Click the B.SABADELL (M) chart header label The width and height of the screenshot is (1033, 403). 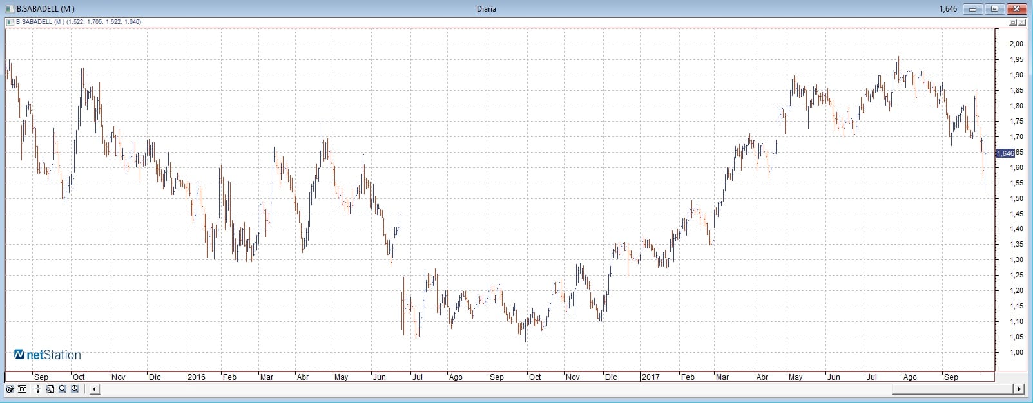click(x=40, y=22)
